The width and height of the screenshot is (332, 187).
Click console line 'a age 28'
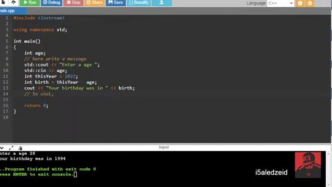point(24,153)
